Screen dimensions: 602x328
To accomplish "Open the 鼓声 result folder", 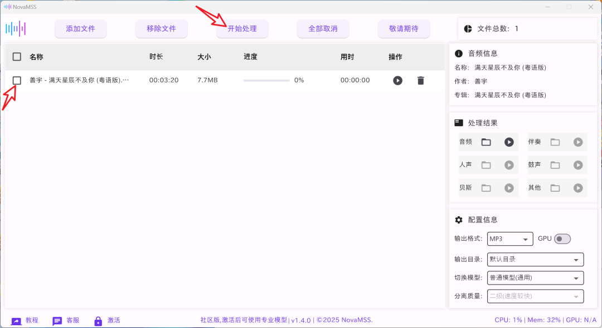I will (x=555, y=165).
